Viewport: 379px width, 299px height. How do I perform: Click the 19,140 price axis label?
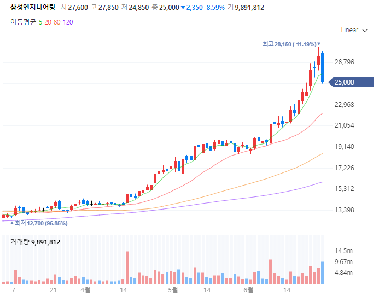(344, 147)
